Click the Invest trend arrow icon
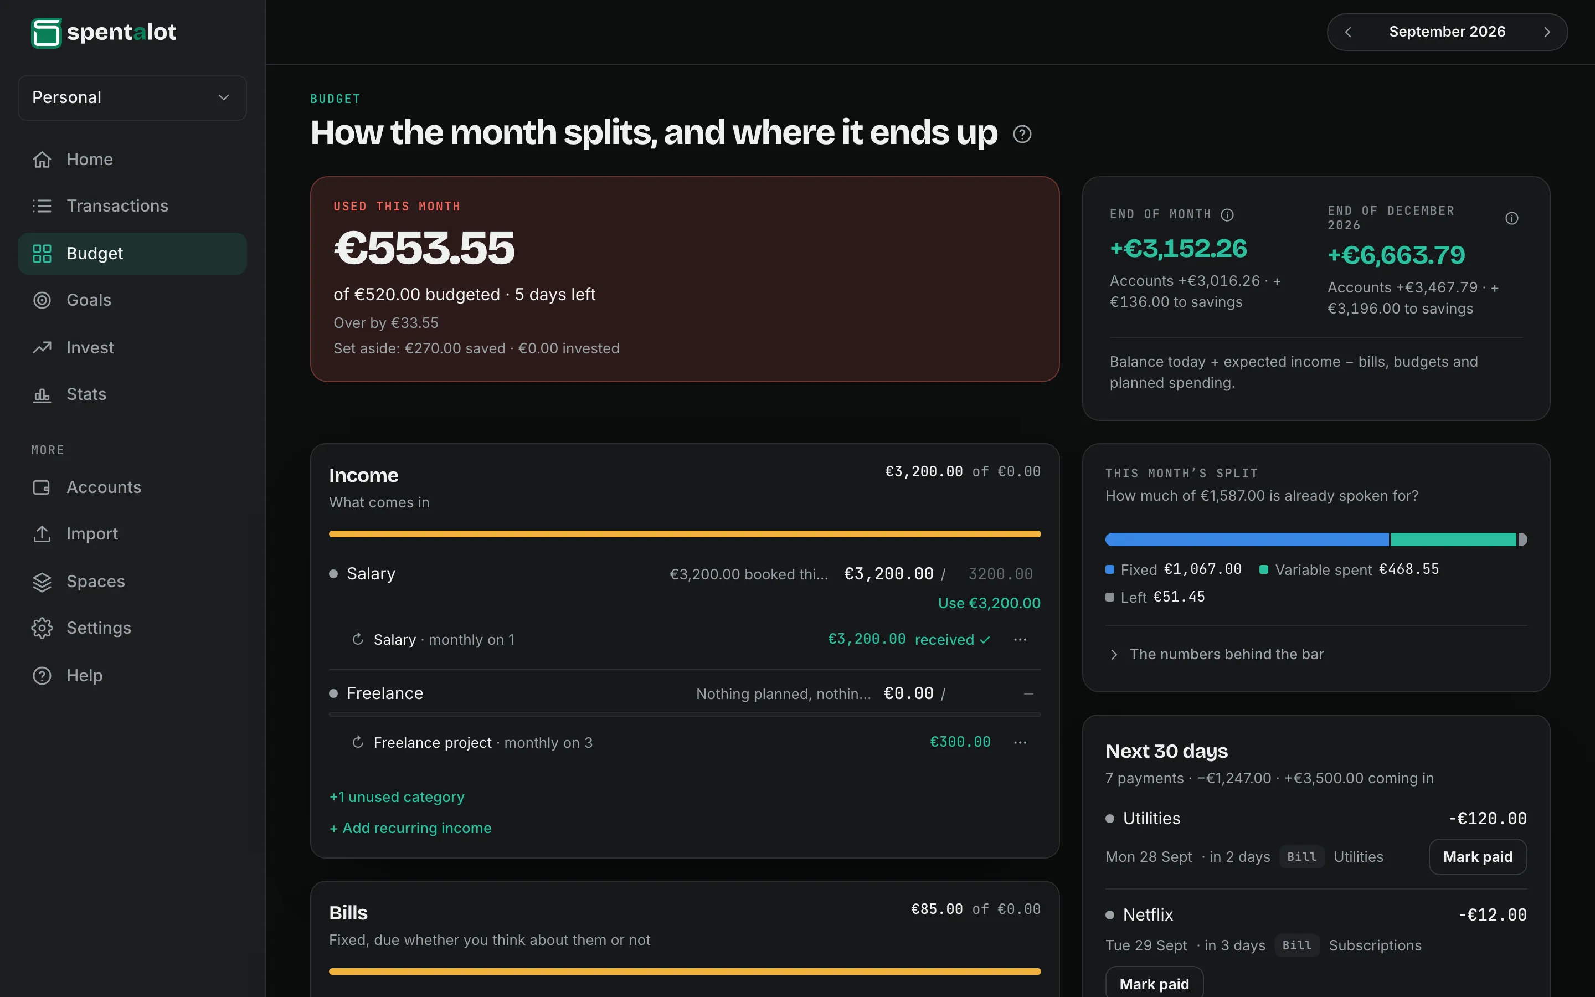Screen dimensions: 1595x997 pyautogui.click(x=42, y=347)
